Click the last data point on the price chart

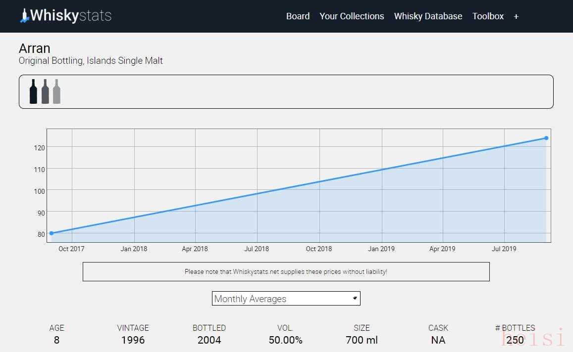(546, 138)
